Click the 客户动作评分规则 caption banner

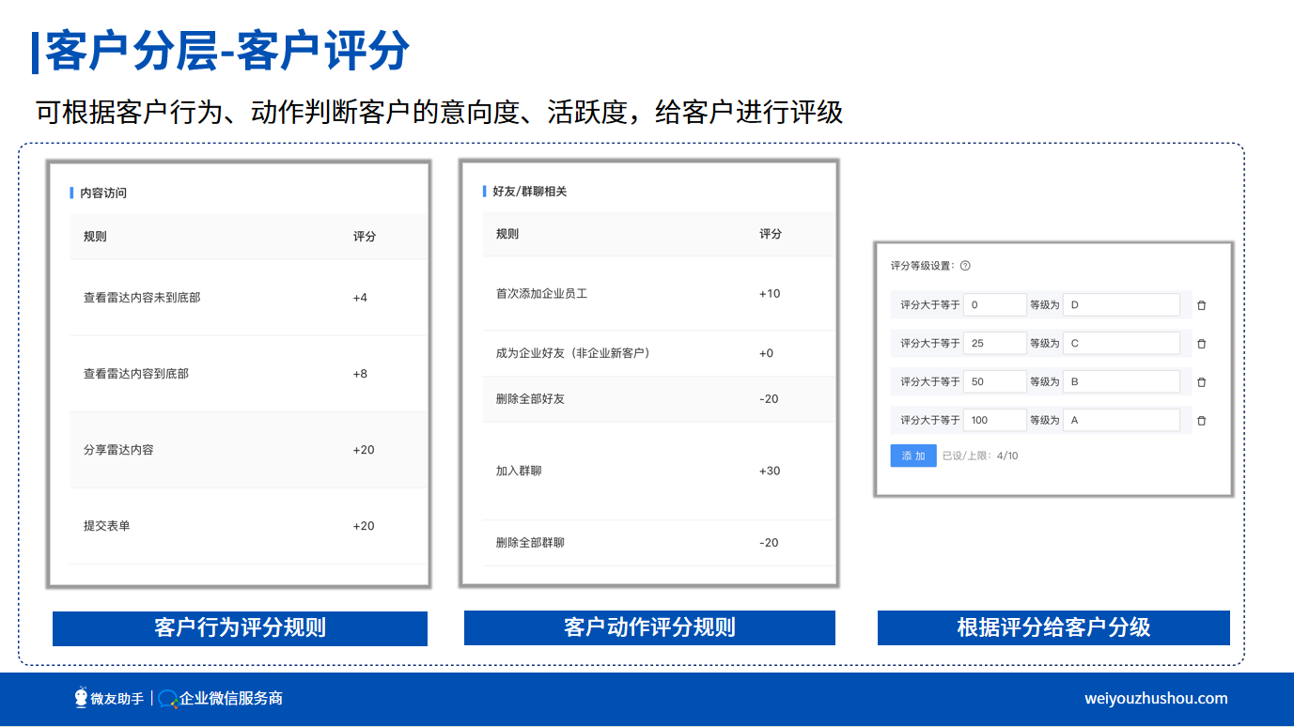(649, 627)
